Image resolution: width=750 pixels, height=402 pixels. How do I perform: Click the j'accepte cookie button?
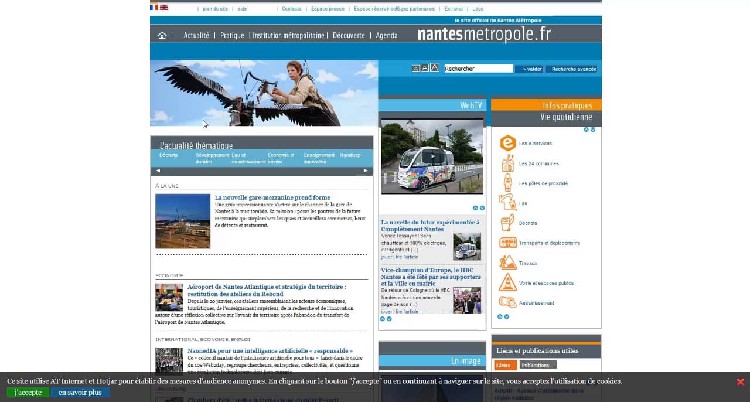[x=28, y=393]
